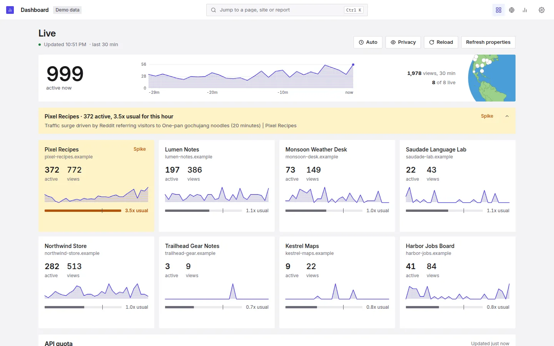Click the Spike label in the alert banner
The width and height of the screenshot is (554, 346).
pos(487,116)
